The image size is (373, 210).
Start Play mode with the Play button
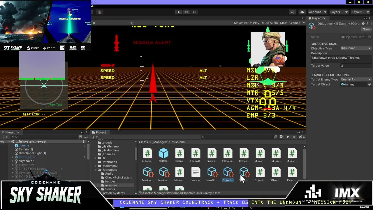pyautogui.click(x=179, y=12)
